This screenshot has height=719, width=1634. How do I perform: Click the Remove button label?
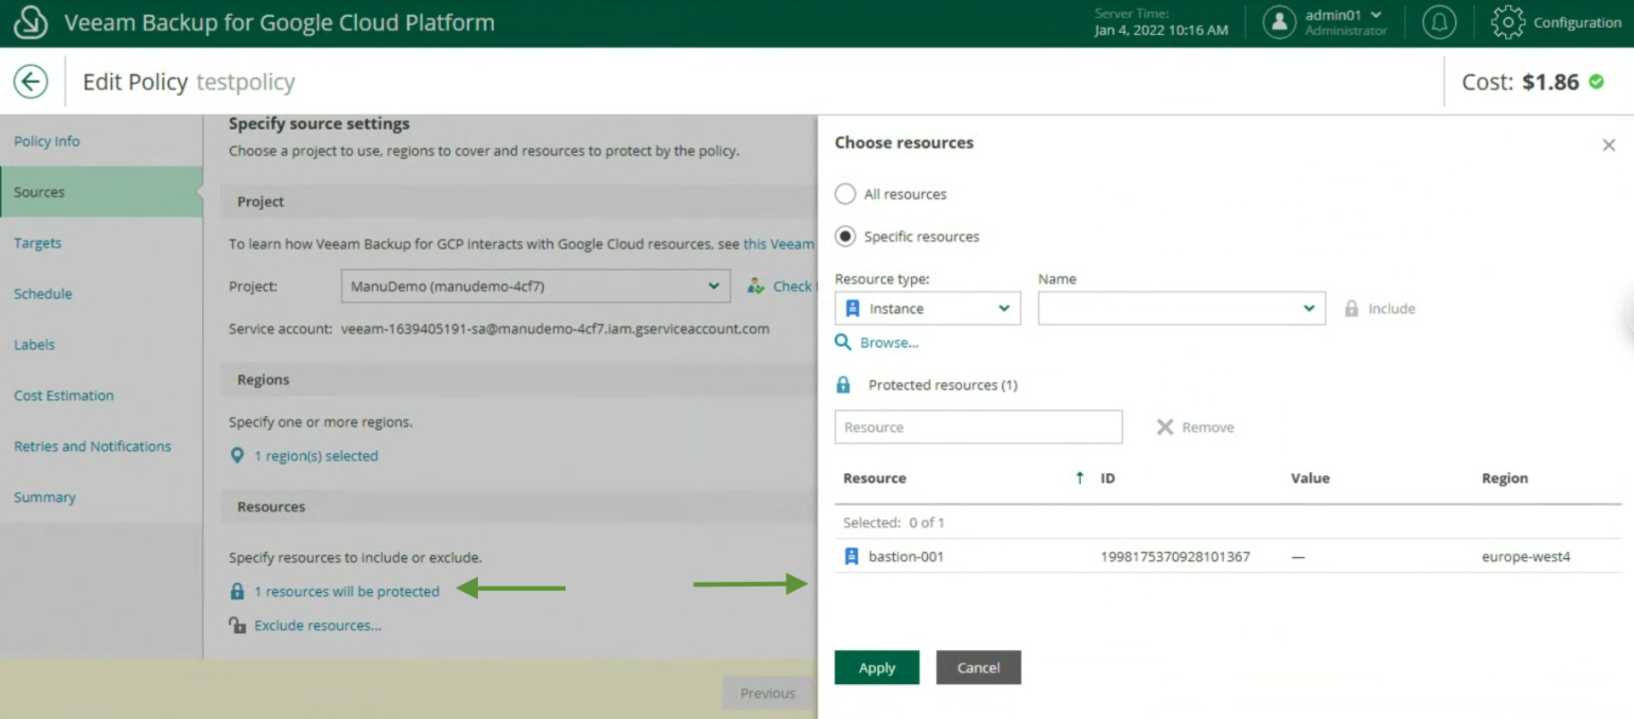point(1208,427)
